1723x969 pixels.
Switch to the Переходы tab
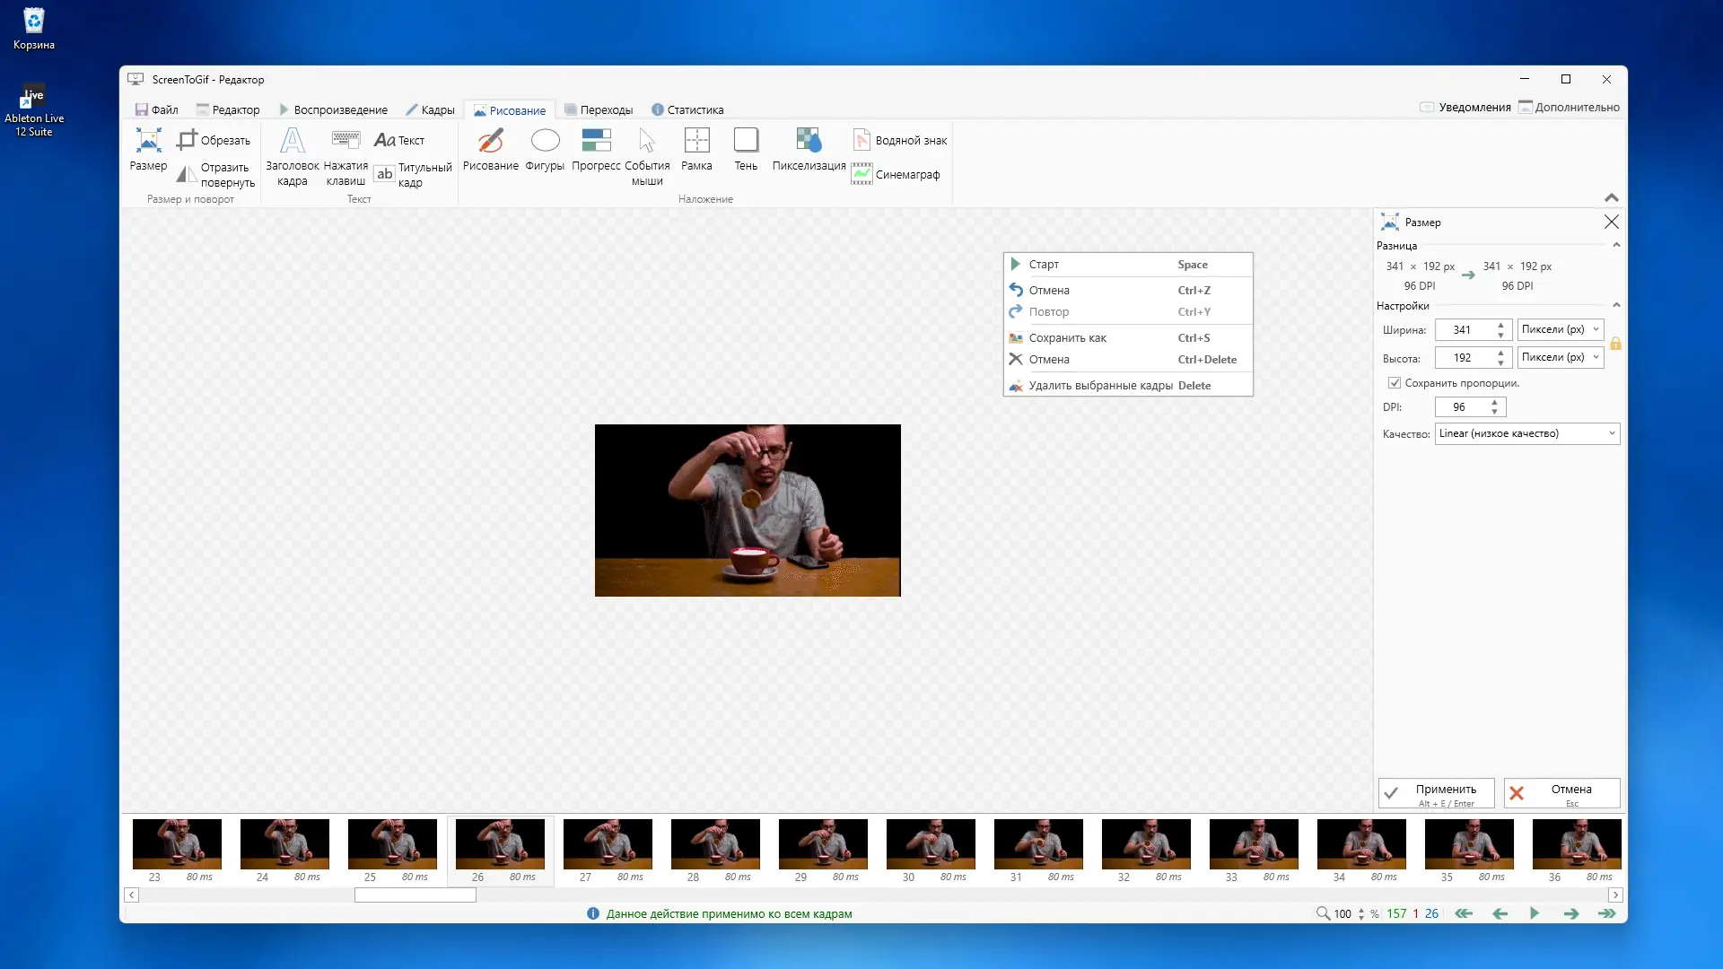pyautogui.click(x=599, y=109)
